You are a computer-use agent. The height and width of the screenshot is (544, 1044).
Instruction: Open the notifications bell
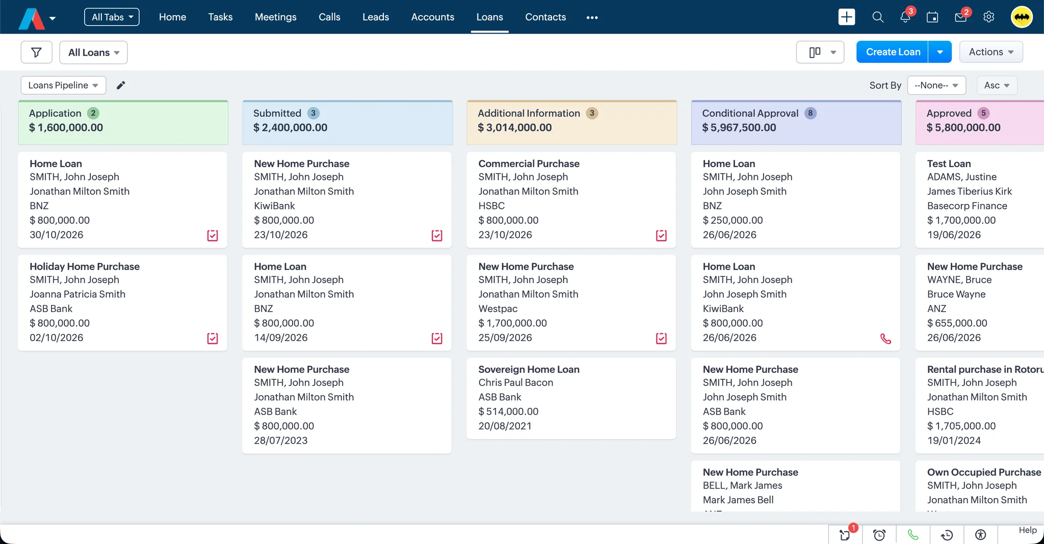pos(905,17)
